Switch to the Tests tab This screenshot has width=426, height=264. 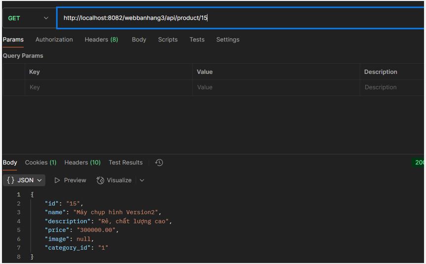click(x=197, y=39)
